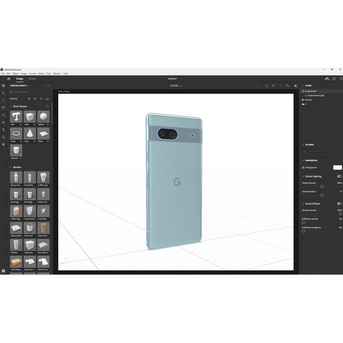Filter assets by materials sphere icon
The width and height of the screenshot is (343, 343).
click(x=35, y=99)
